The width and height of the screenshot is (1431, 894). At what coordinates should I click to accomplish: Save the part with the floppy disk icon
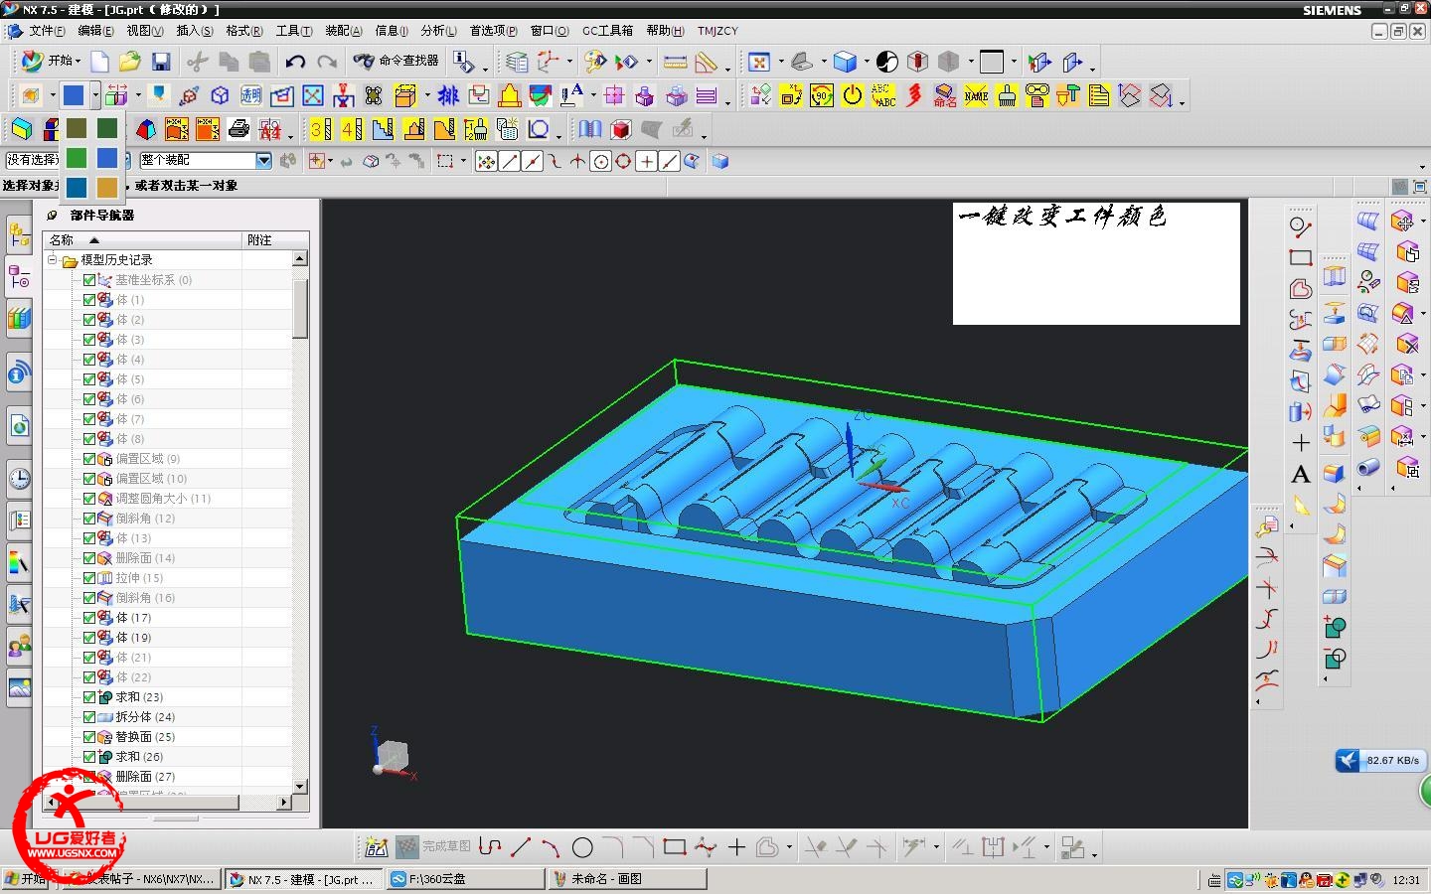(161, 62)
